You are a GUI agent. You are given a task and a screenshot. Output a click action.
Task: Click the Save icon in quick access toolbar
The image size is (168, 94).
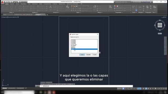tap(10, 2)
